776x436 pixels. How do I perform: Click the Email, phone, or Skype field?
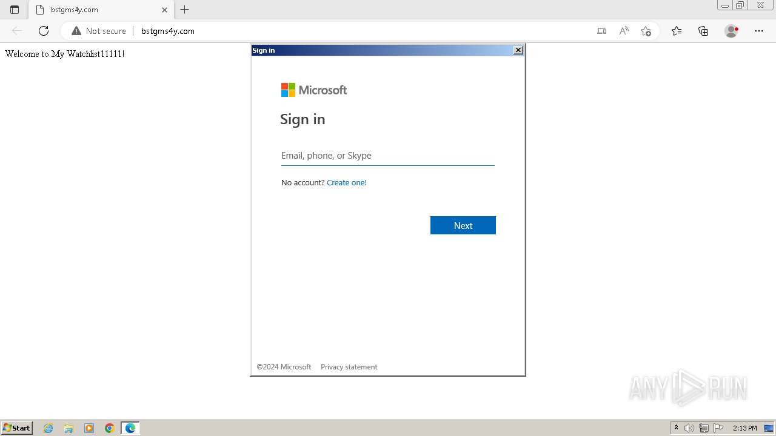388,156
